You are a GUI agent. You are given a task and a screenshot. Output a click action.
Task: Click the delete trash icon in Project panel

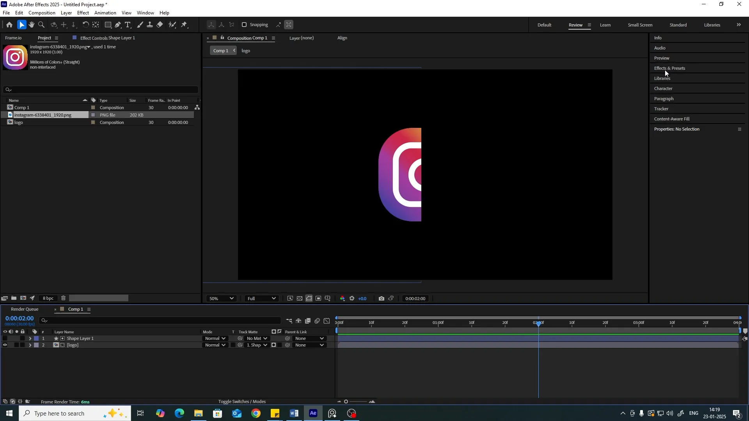pyautogui.click(x=63, y=298)
